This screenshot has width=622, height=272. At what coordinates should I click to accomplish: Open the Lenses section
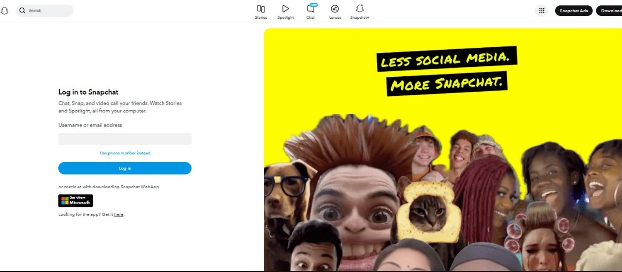pyautogui.click(x=335, y=12)
